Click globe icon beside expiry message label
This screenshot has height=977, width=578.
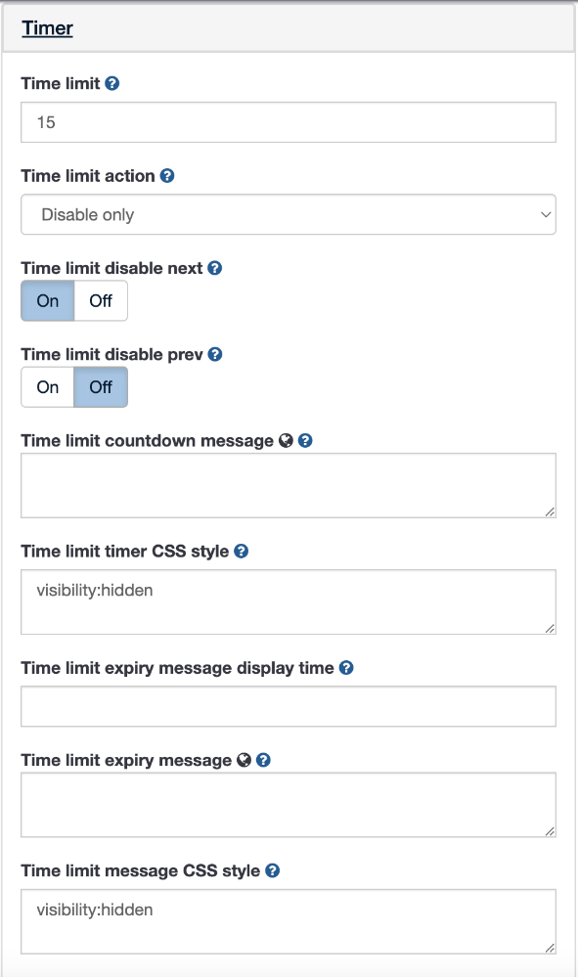click(x=245, y=760)
